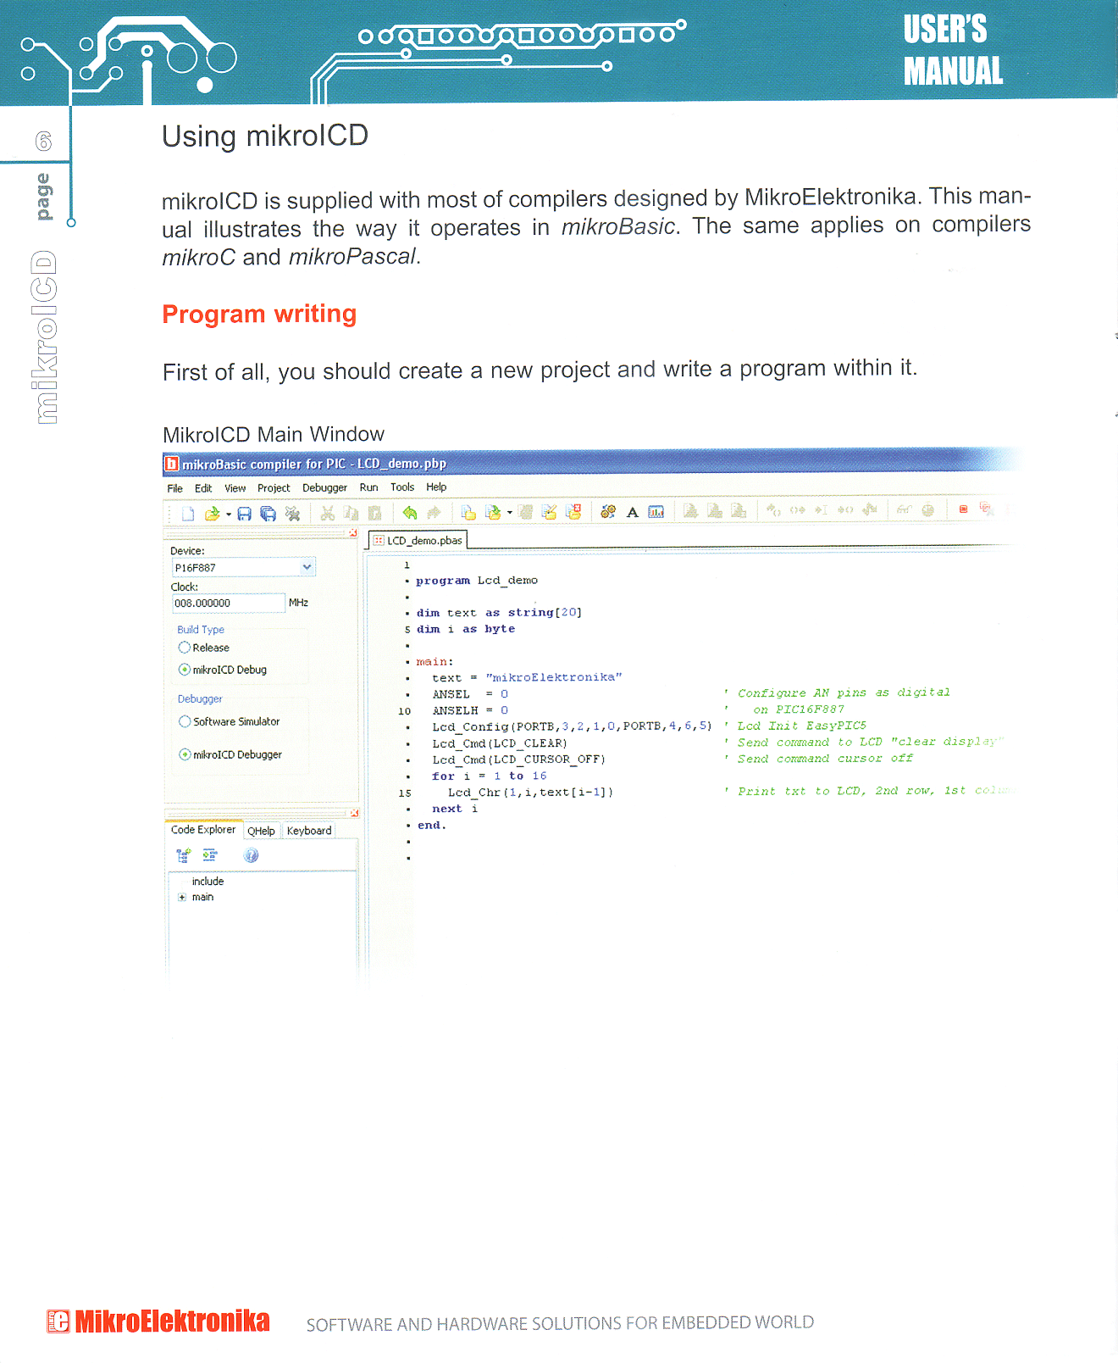This screenshot has width=1118, height=1363.
Task: Click the New file toolbar icon
Action: pos(188,514)
